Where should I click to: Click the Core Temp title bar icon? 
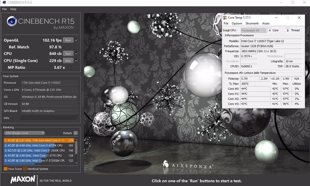tap(225, 18)
